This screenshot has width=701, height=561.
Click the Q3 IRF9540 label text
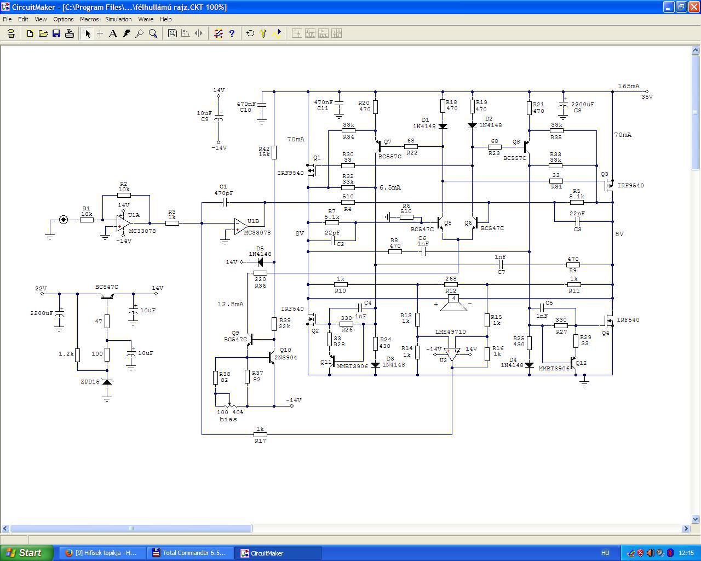coord(630,186)
